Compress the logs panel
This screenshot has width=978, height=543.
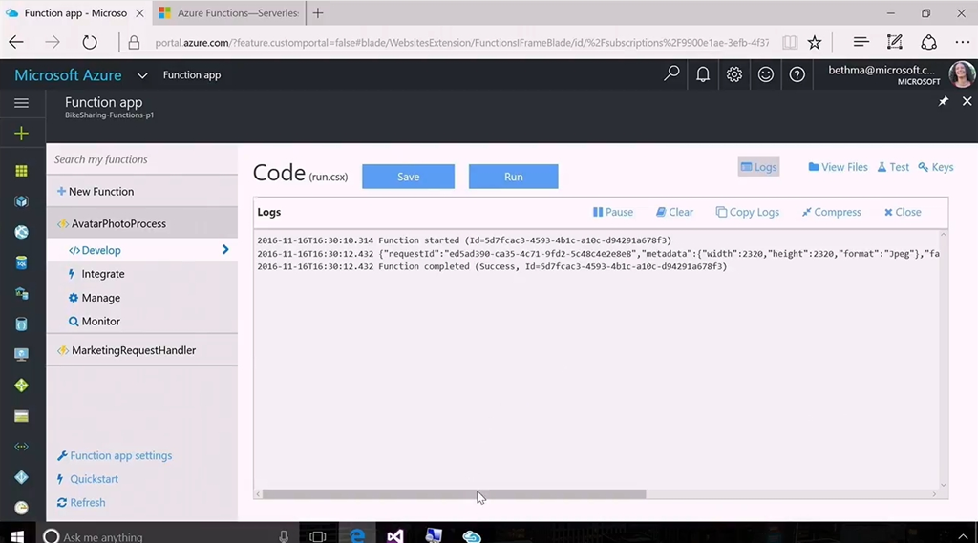point(832,212)
